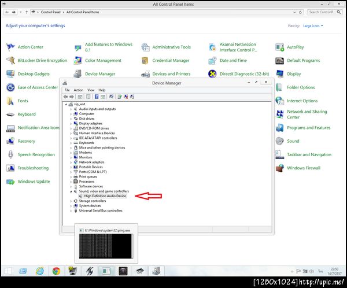Open the File menu in Device Manager
The image size is (347, 288).
[x=67, y=90]
